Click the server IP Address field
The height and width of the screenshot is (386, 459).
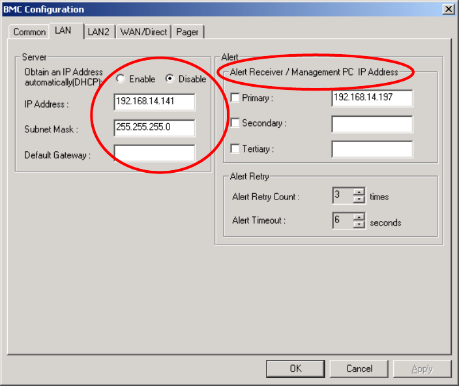coord(155,102)
